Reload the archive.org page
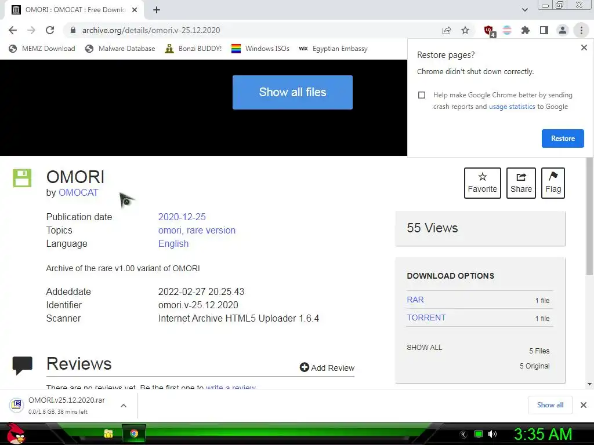594x445 pixels. [50, 30]
